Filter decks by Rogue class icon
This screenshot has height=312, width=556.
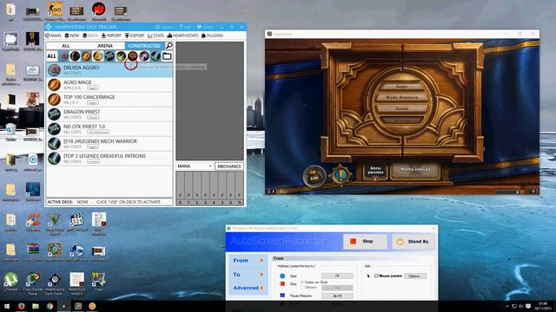(x=121, y=56)
